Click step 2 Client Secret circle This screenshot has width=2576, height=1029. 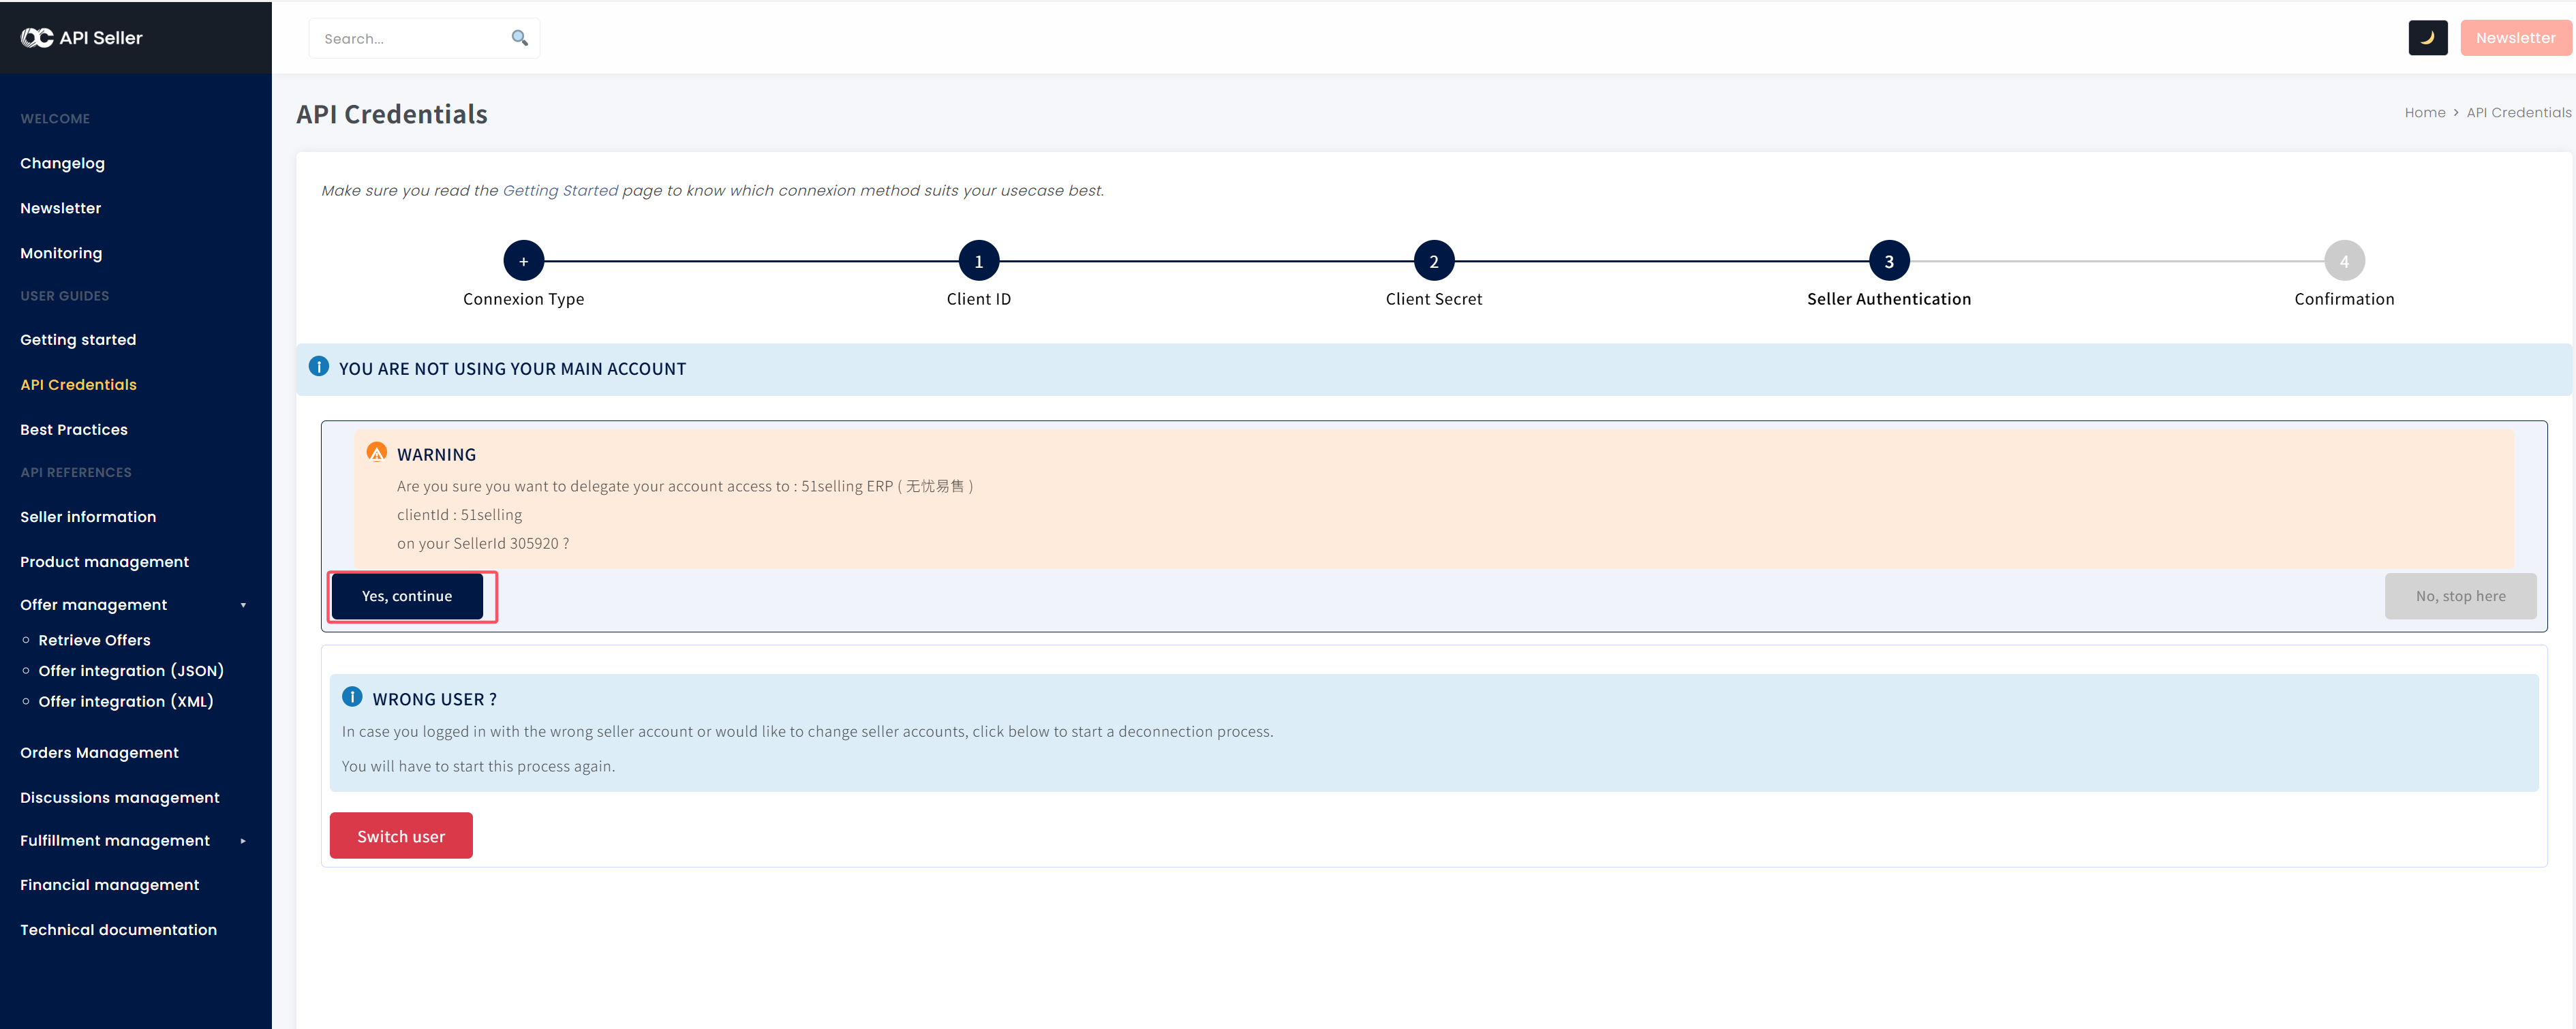(x=1433, y=261)
